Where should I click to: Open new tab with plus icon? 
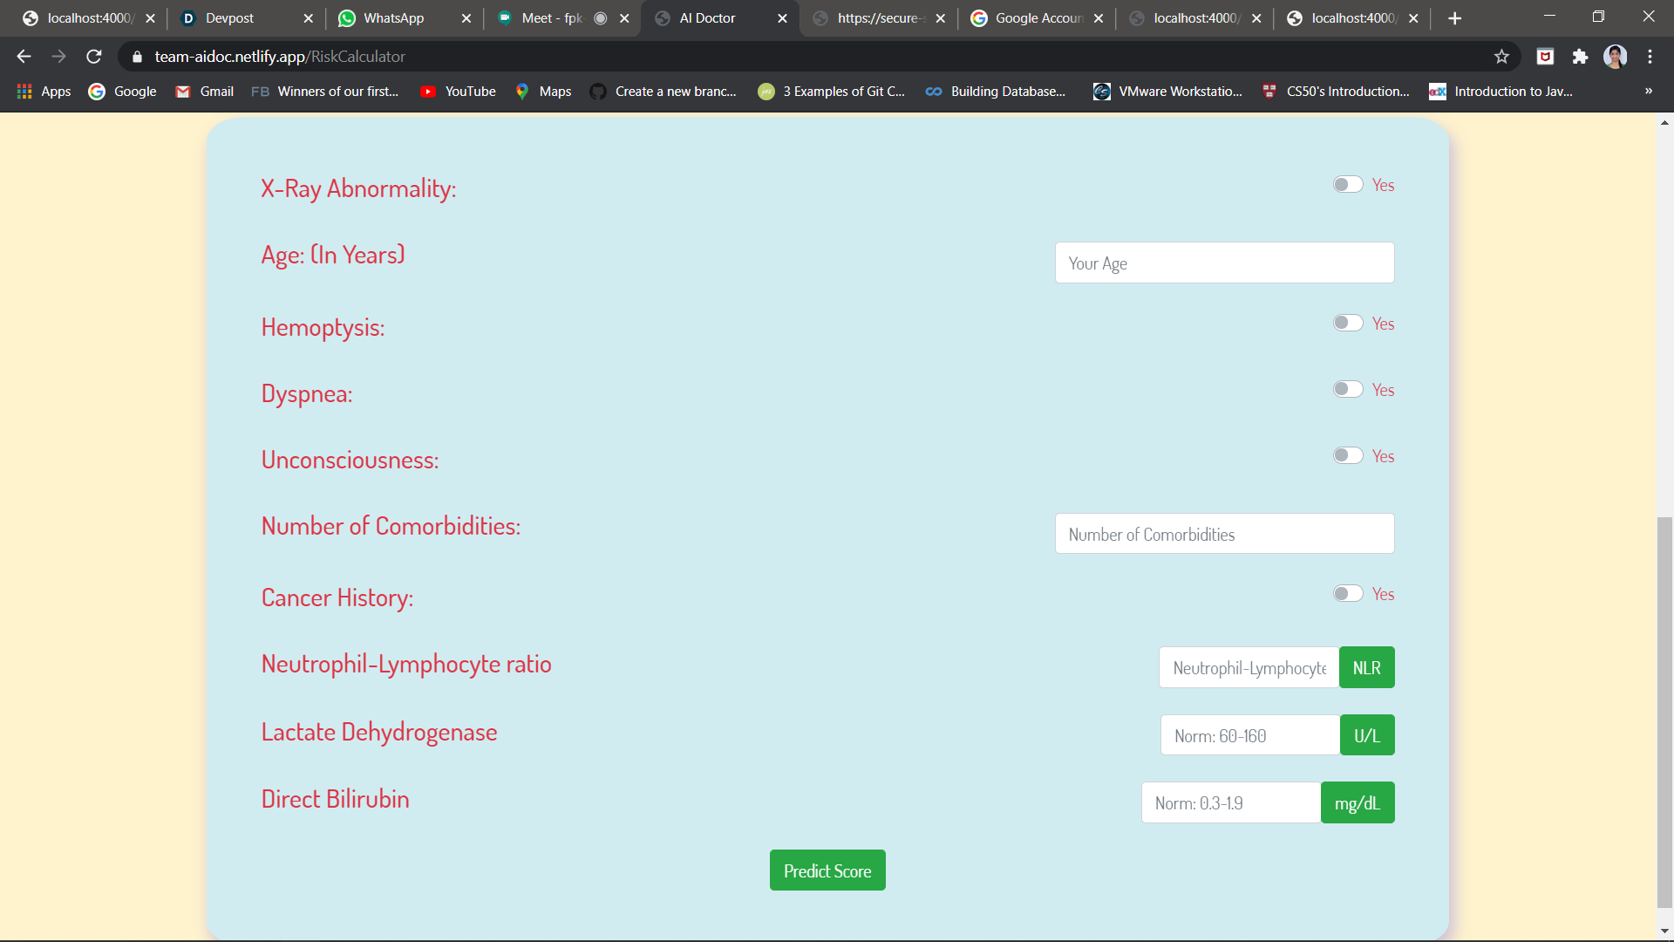coord(1454,18)
